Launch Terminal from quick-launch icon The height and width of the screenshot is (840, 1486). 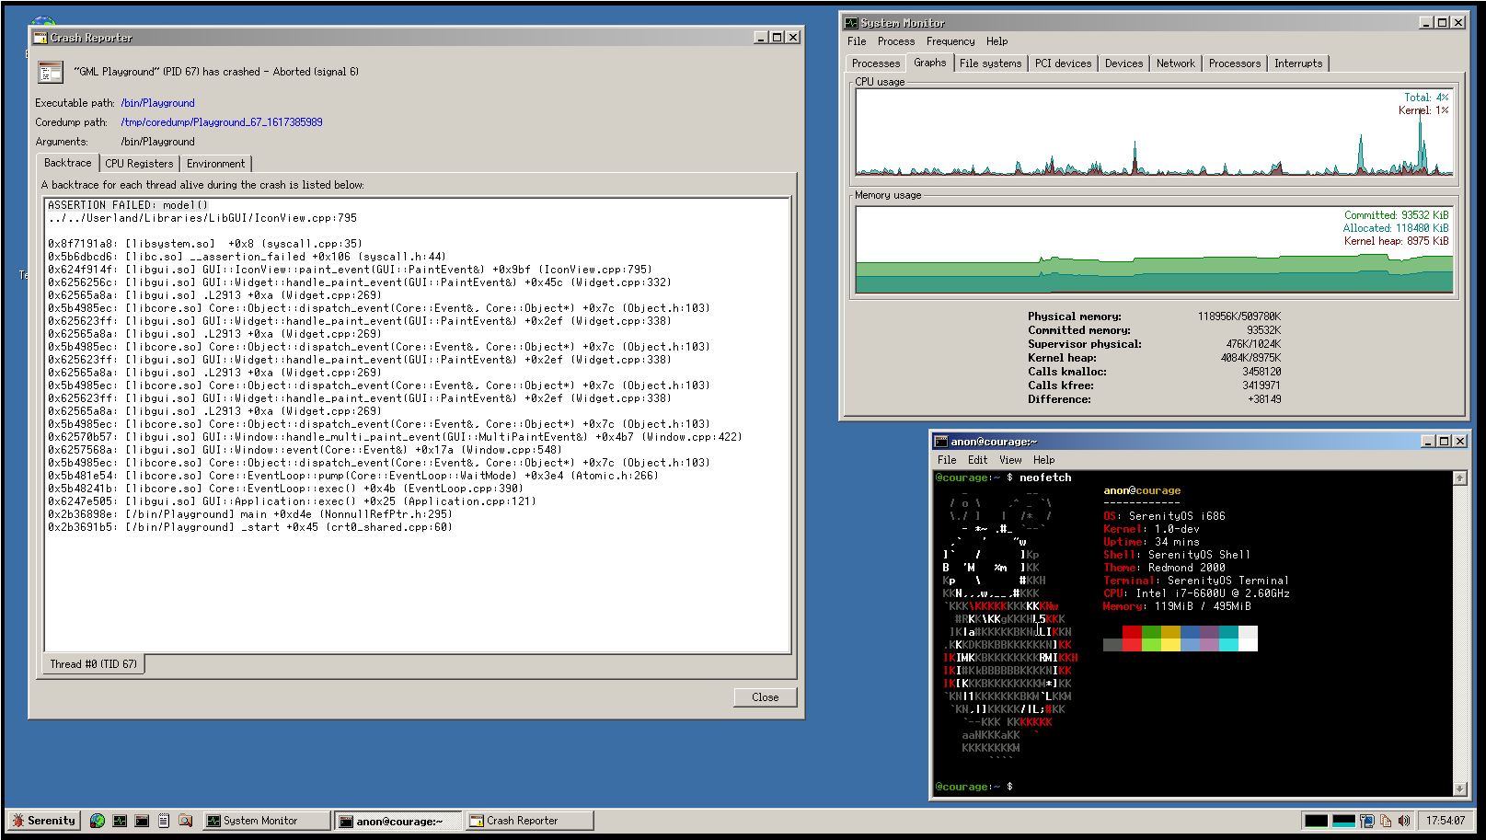pos(142,821)
